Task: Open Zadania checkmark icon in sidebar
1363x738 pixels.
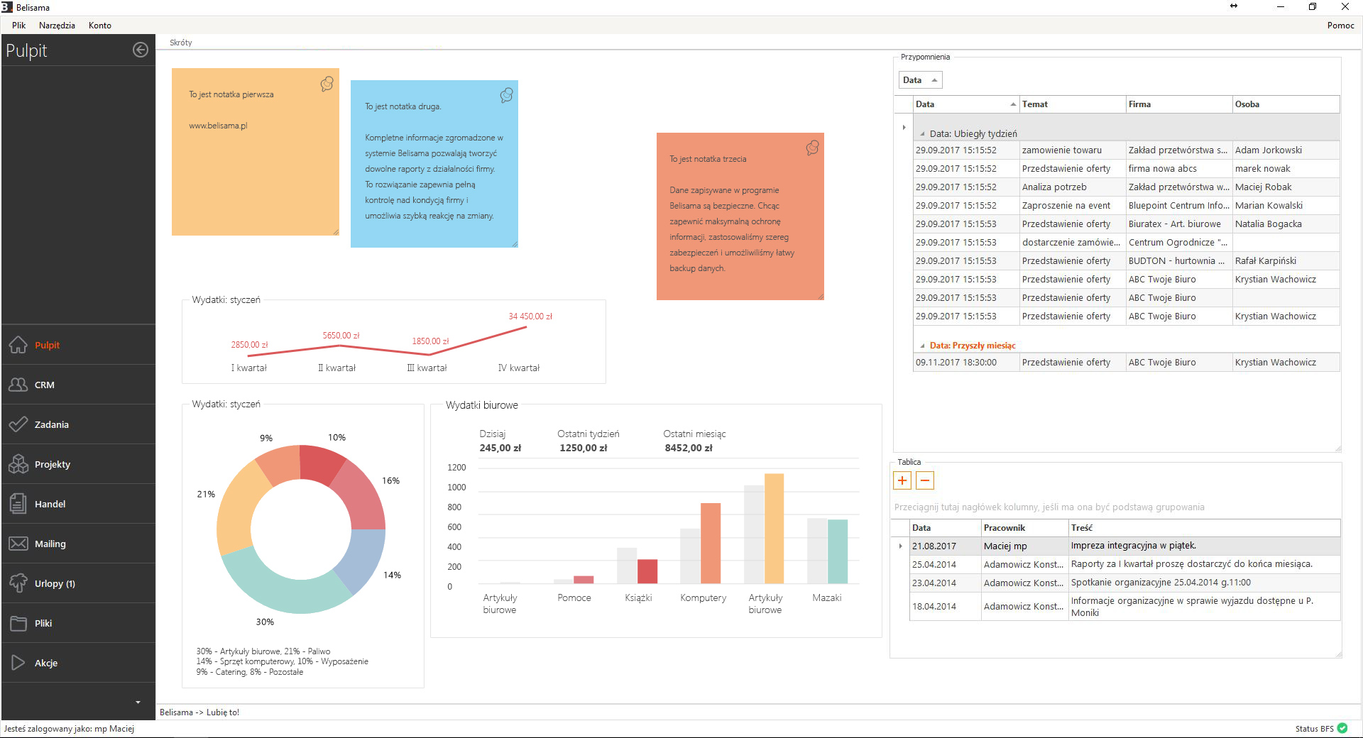Action: click(18, 424)
